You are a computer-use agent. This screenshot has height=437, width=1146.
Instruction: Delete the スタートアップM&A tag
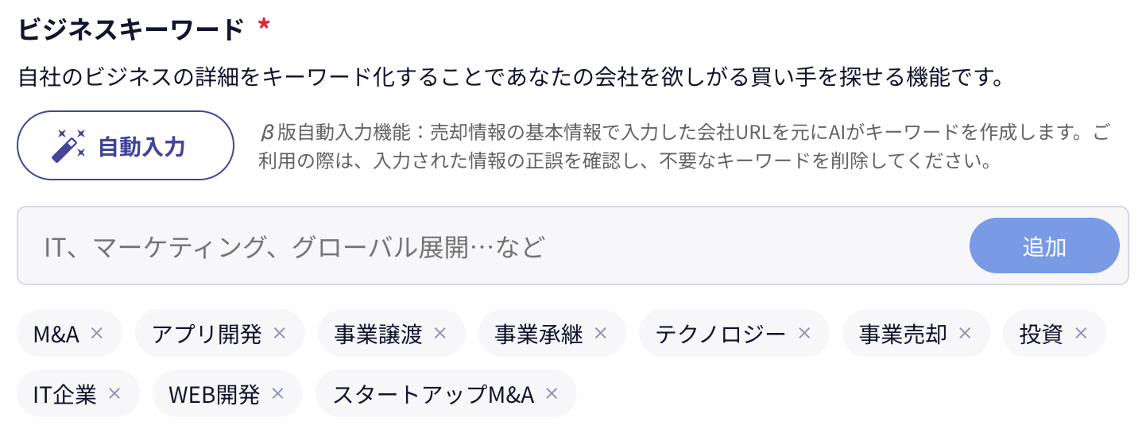tap(552, 393)
